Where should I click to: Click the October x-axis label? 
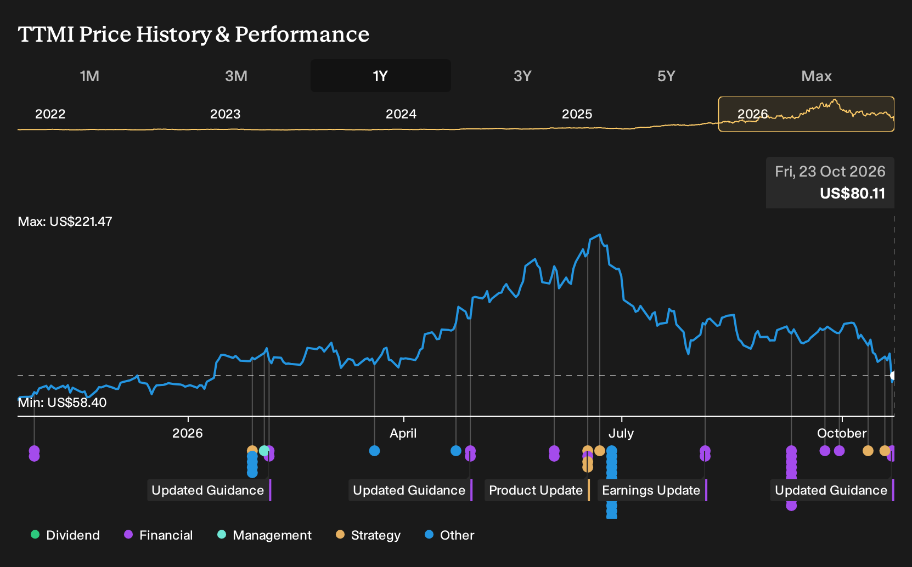842,433
